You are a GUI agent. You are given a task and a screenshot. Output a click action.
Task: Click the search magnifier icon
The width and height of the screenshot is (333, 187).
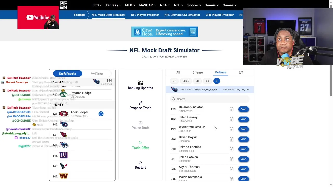(174, 99)
